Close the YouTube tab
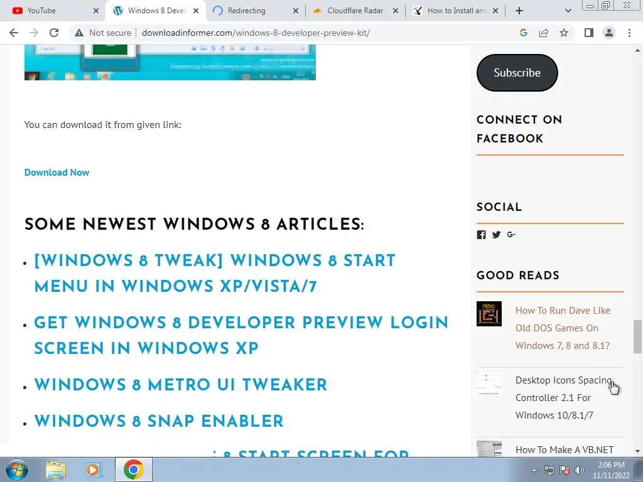Viewport: 643px width, 482px height. [x=96, y=11]
